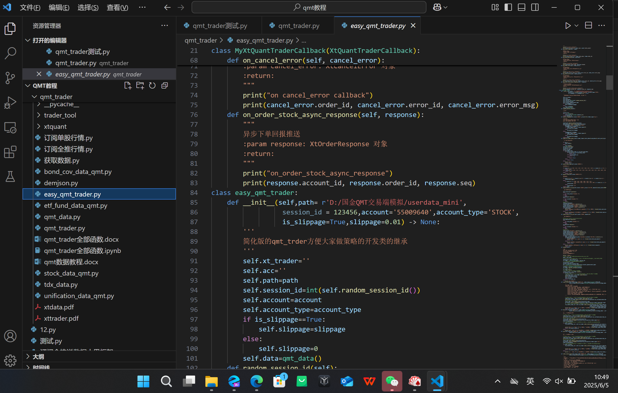The image size is (618, 393).
Task: Select qmt_trader.py in open editors
Action: click(x=99, y=63)
